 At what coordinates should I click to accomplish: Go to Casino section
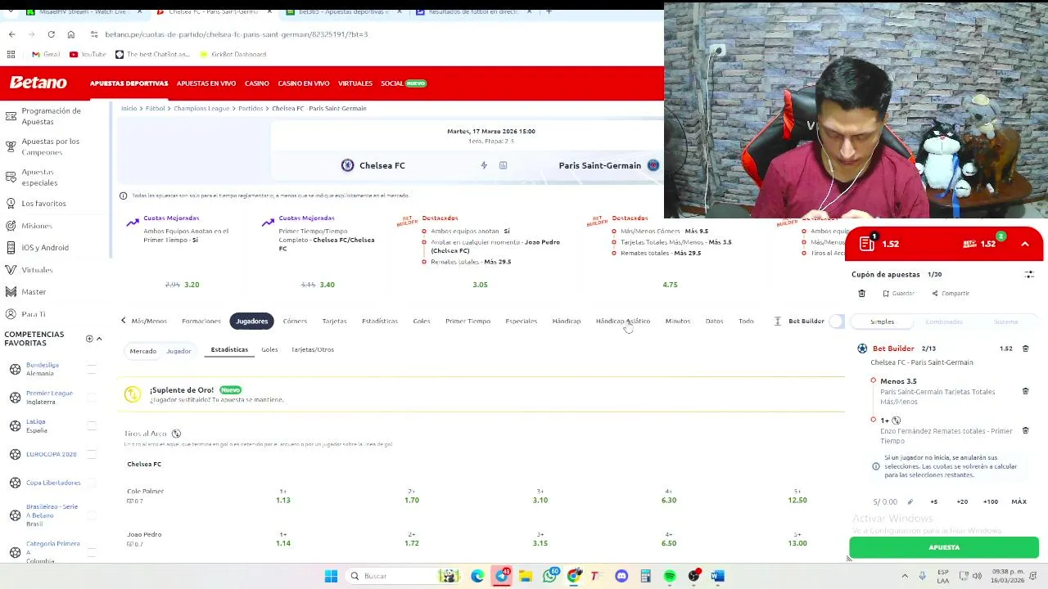[x=256, y=83]
